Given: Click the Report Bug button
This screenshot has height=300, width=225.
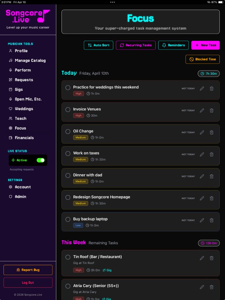Looking at the screenshot, I should (x=28, y=270).
